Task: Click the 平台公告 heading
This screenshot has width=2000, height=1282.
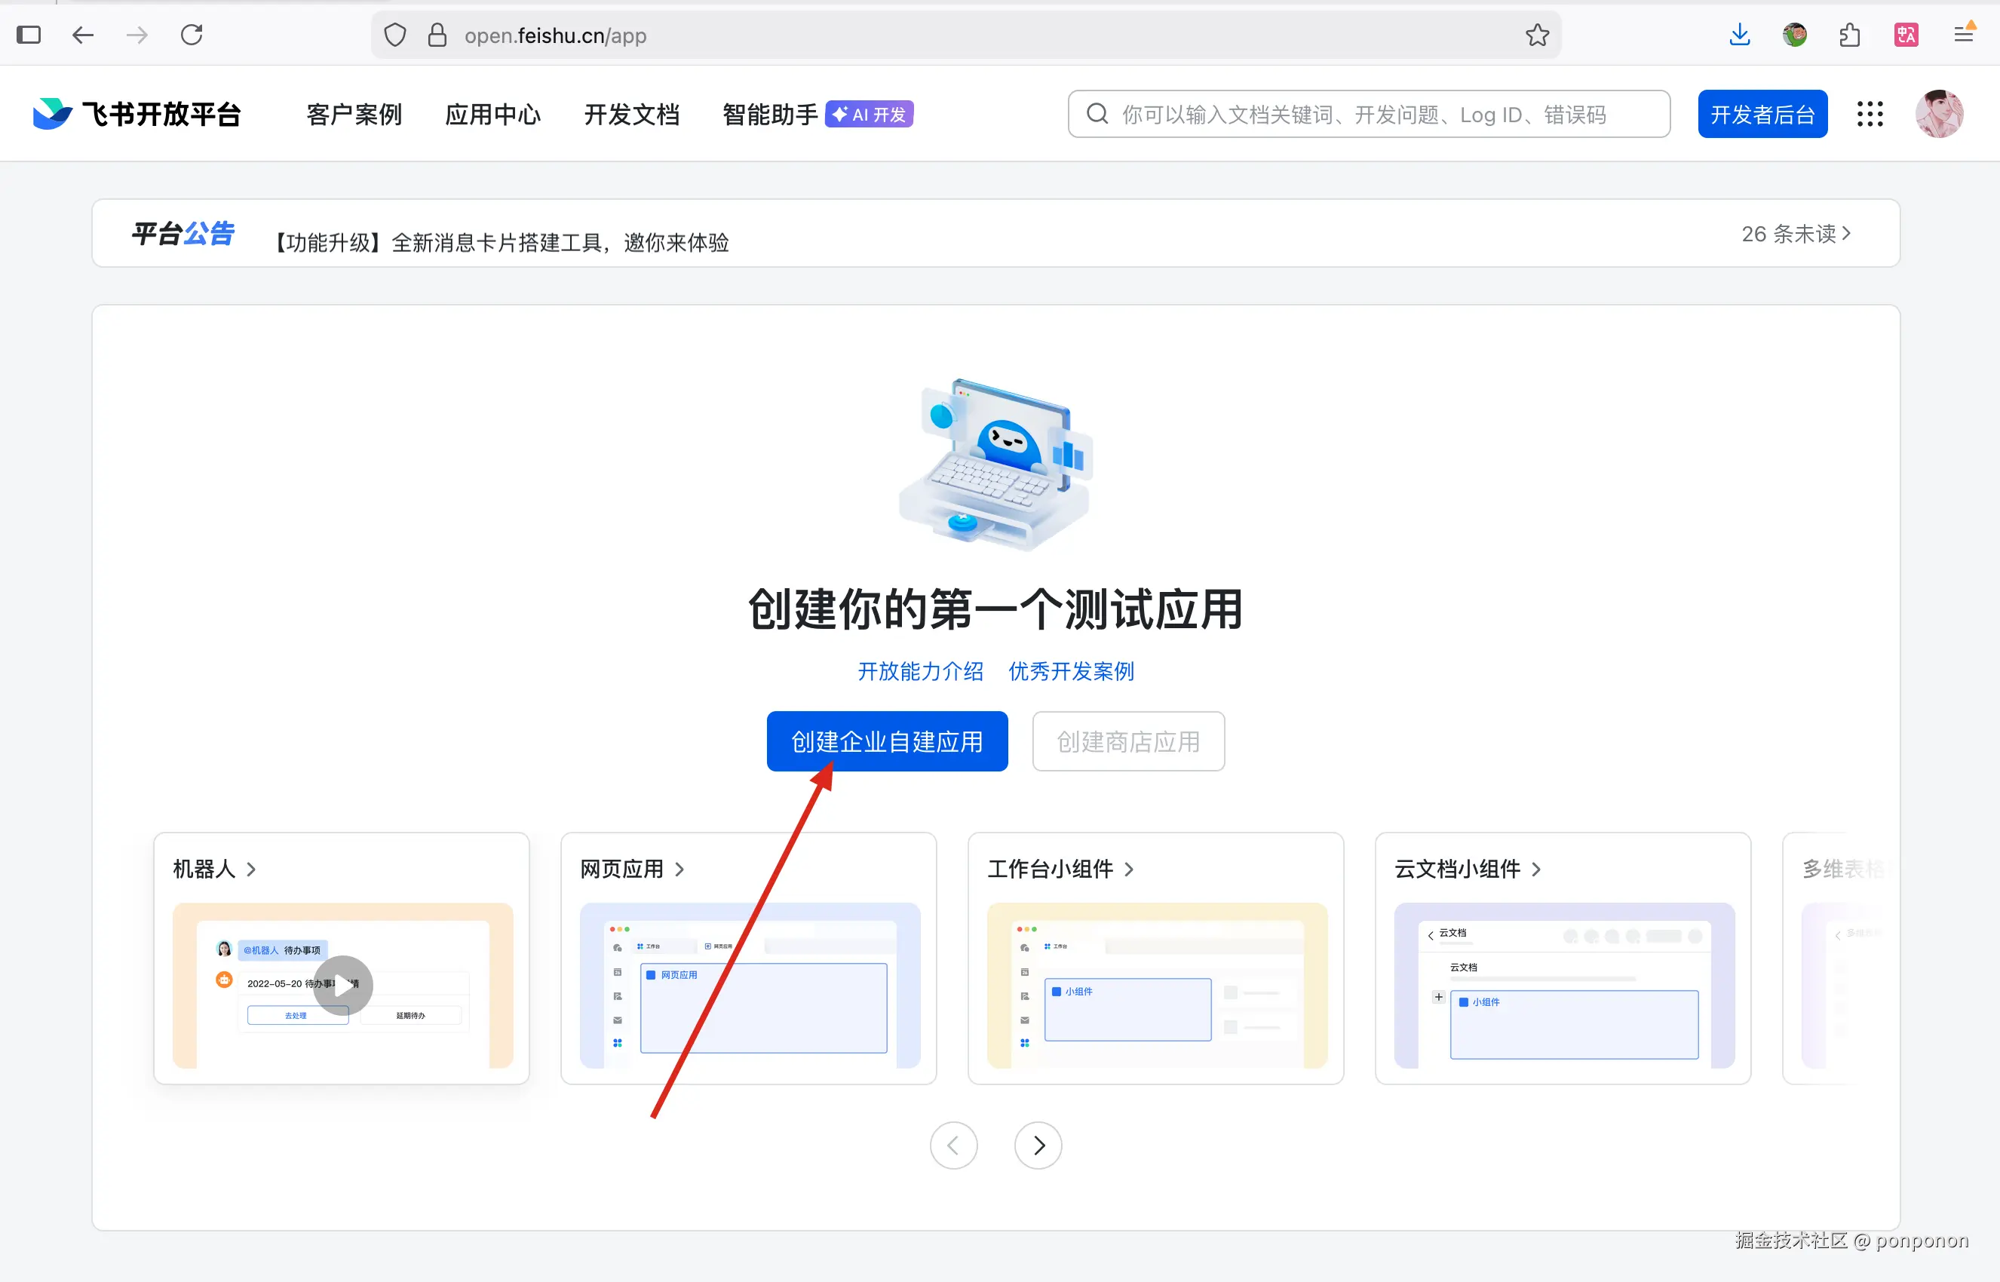Action: [183, 234]
